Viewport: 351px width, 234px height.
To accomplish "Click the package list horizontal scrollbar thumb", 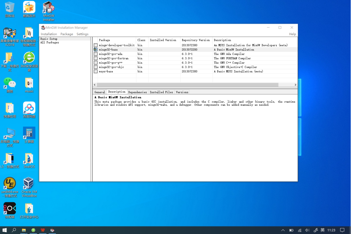I will click(188, 85).
